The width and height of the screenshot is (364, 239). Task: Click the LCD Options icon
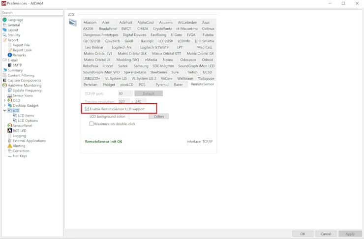coord(15,120)
